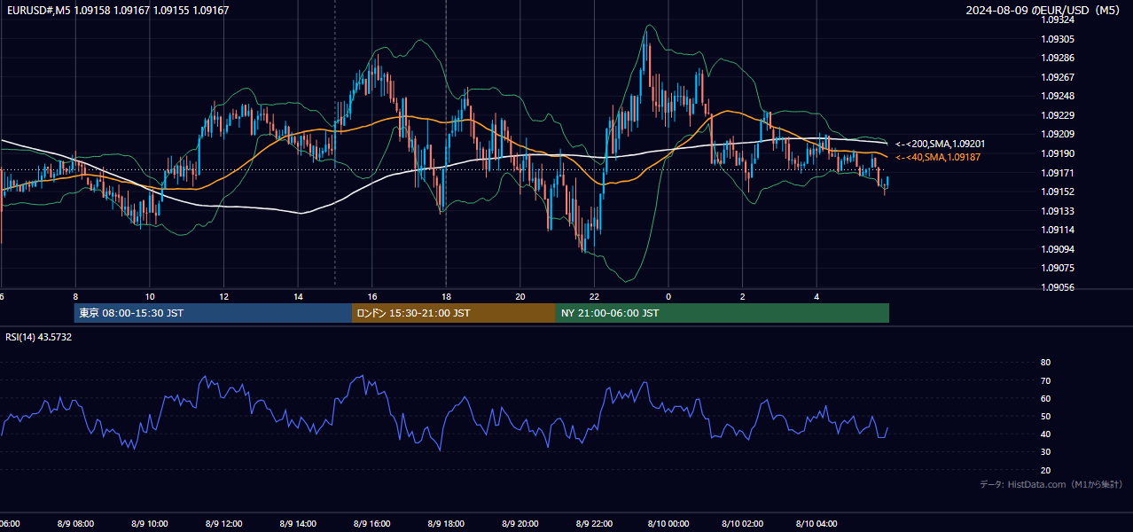Screen dimensions: 1133x532
Task: Click the NY 21:00-06:00 JST session bar
Action: 723,313
